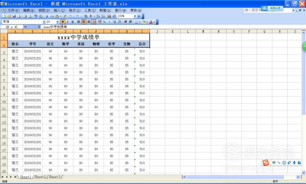
Task: Open the zoom 100% dropdown
Action: point(135,16)
